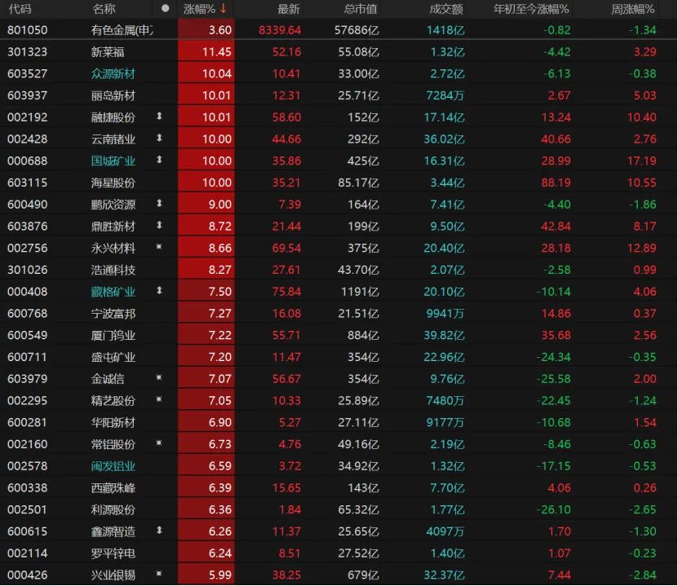Click the 17.19 weekly gain cell
678x586 pixels.
pos(641,161)
